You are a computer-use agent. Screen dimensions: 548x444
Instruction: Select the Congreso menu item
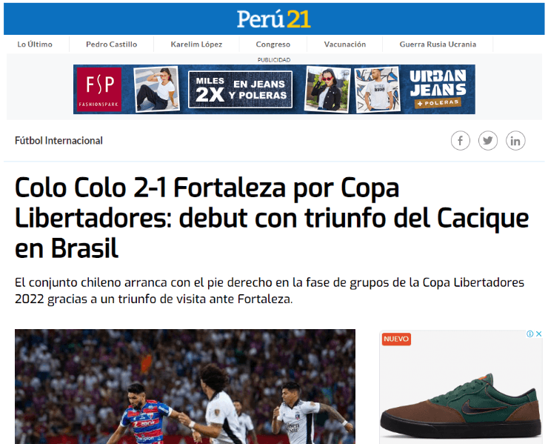pyautogui.click(x=273, y=44)
